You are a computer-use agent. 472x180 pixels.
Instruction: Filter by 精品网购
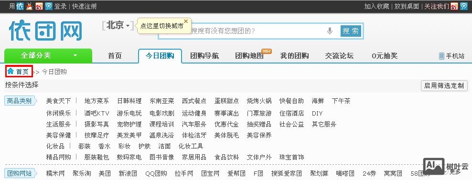tap(58, 157)
